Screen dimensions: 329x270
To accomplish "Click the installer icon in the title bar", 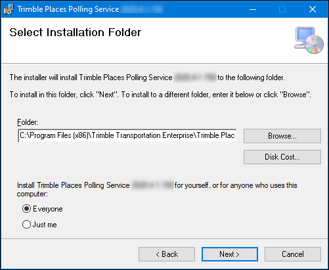I will [x=9, y=9].
